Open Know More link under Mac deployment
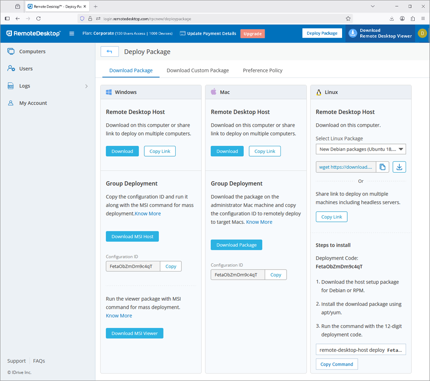The width and height of the screenshot is (430, 381). click(x=259, y=222)
